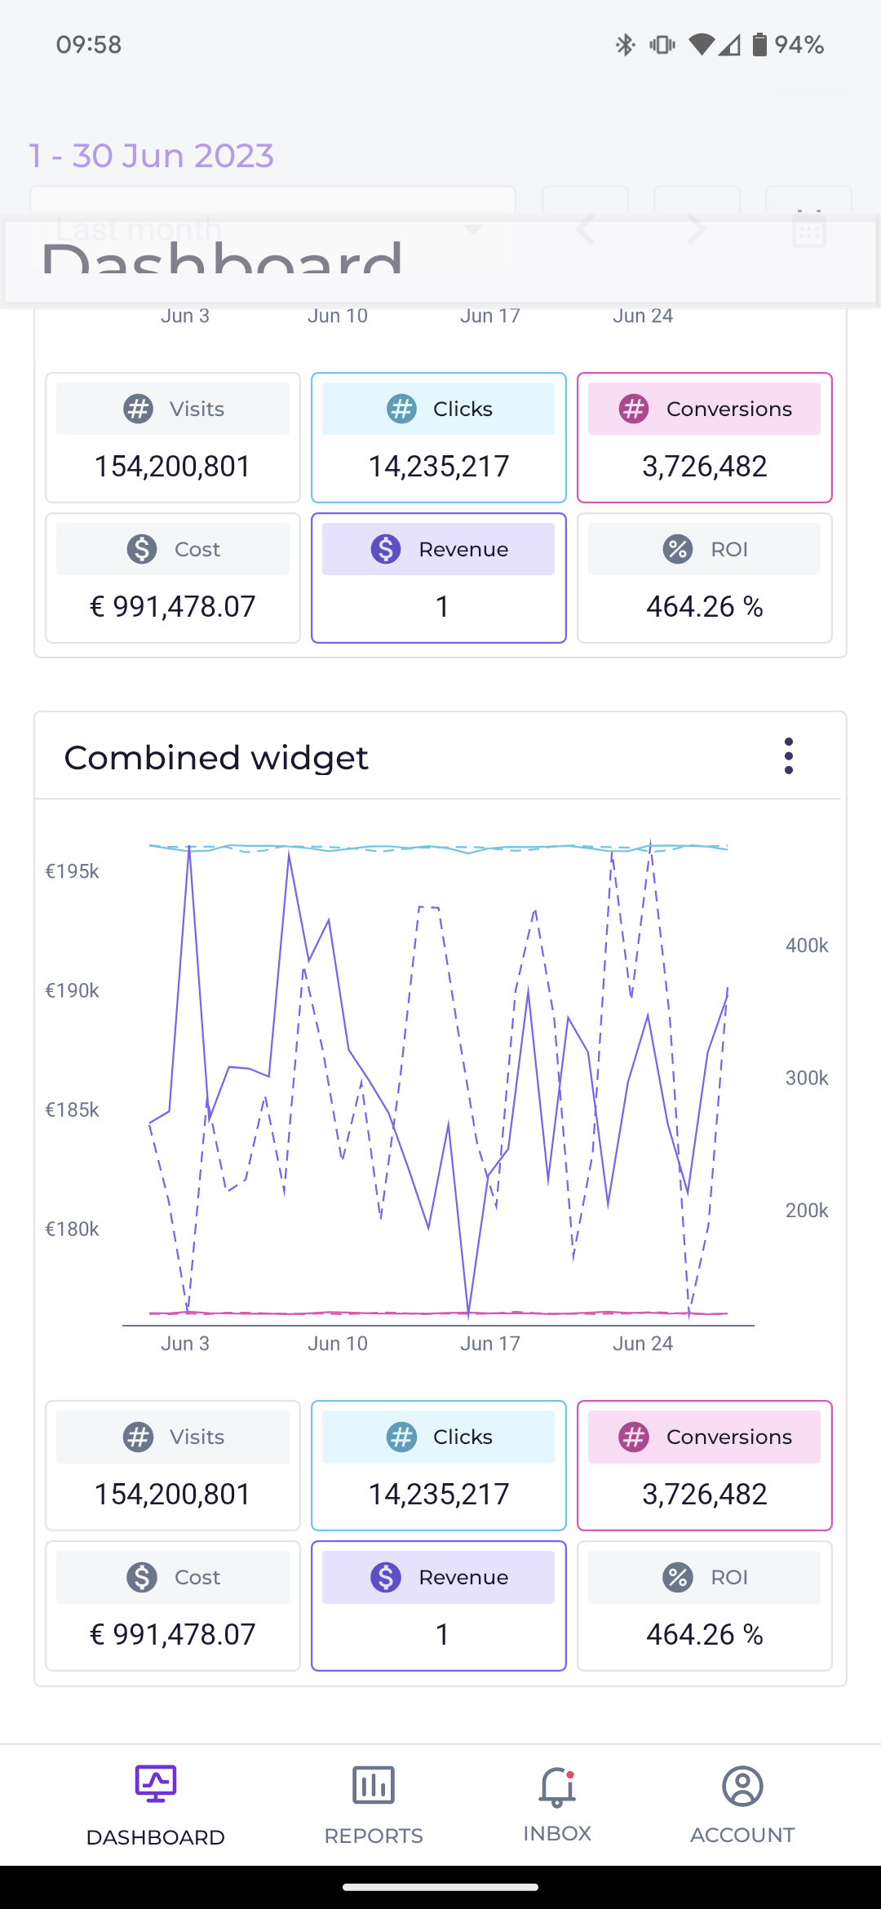Image resolution: width=881 pixels, height=1909 pixels.
Task: Tap dollar icon on Combined widget Cost tile
Action: [142, 1577]
